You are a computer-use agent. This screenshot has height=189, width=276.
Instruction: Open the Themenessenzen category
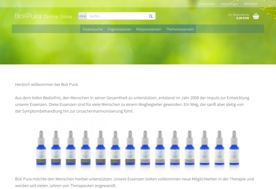pyautogui.click(x=180, y=29)
